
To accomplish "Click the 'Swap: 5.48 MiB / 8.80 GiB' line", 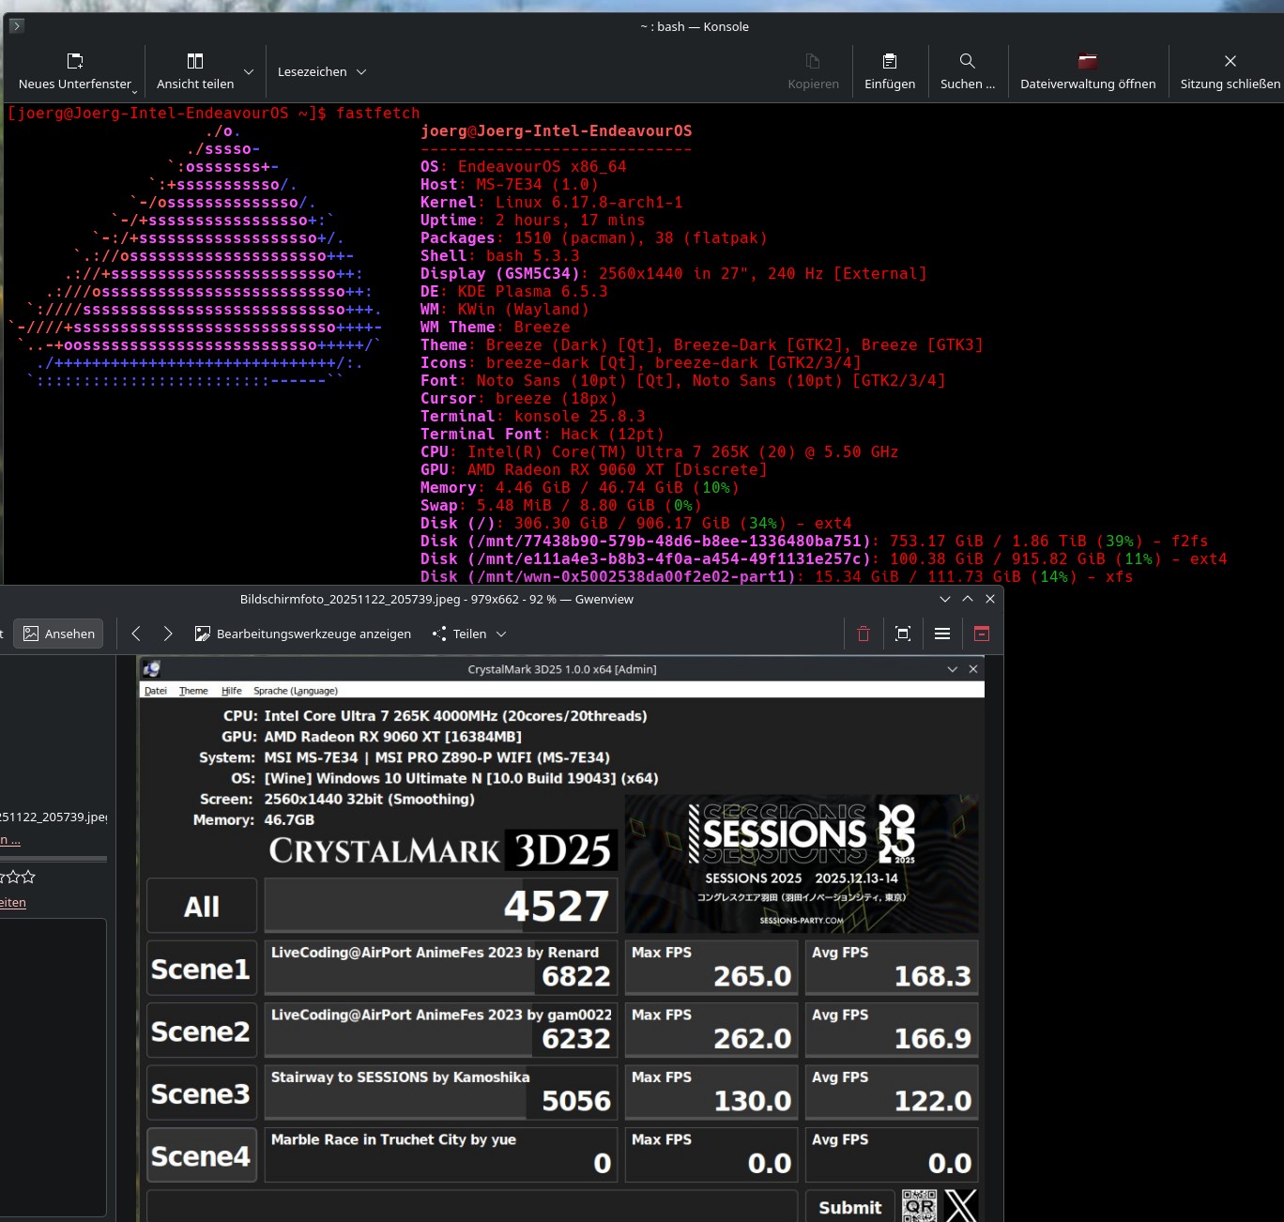I will pyautogui.click(x=560, y=506).
